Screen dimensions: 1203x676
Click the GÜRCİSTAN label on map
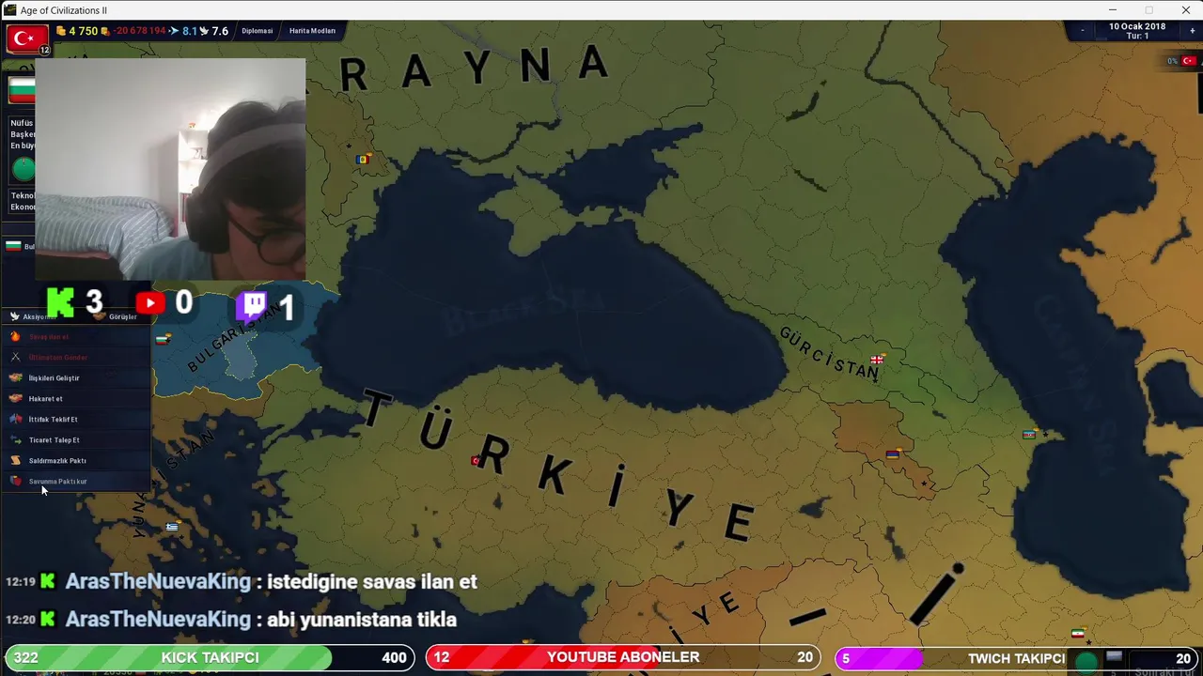pyautogui.click(x=830, y=353)
